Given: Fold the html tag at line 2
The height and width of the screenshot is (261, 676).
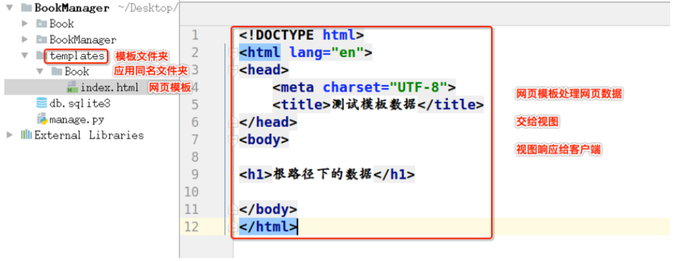Looking at the screenshot, I should tap(233, 53).
